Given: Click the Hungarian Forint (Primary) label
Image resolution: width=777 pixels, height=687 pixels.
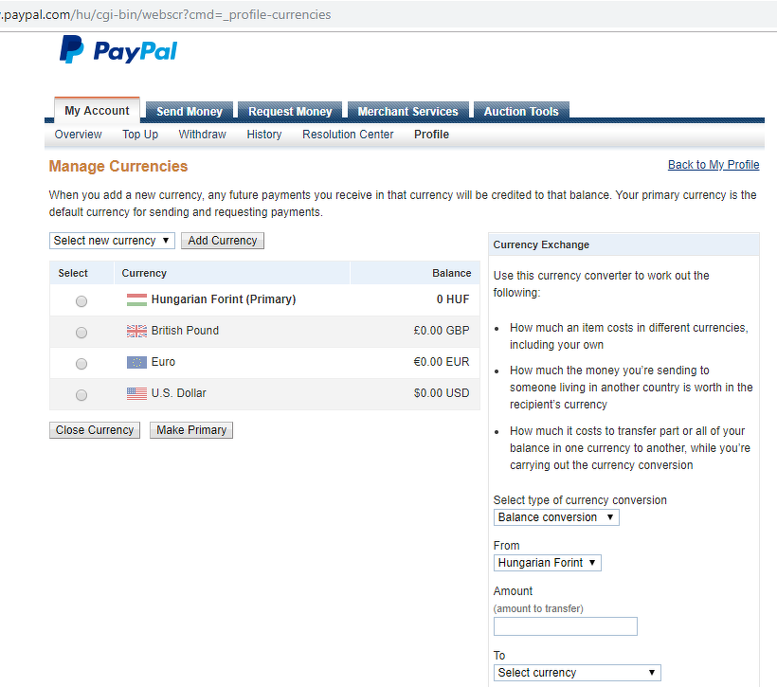Looking at the screenshot, I should point(224,299).
